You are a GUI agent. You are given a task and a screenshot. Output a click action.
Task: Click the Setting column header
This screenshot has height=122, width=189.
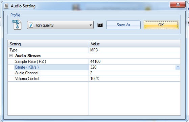click(x=48, y=44)
